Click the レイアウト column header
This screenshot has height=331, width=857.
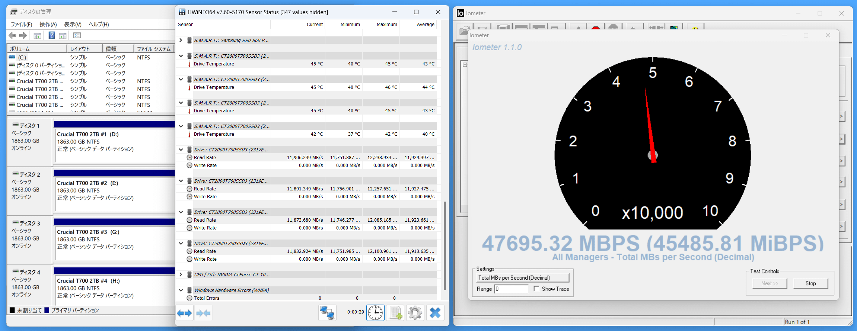85,49
